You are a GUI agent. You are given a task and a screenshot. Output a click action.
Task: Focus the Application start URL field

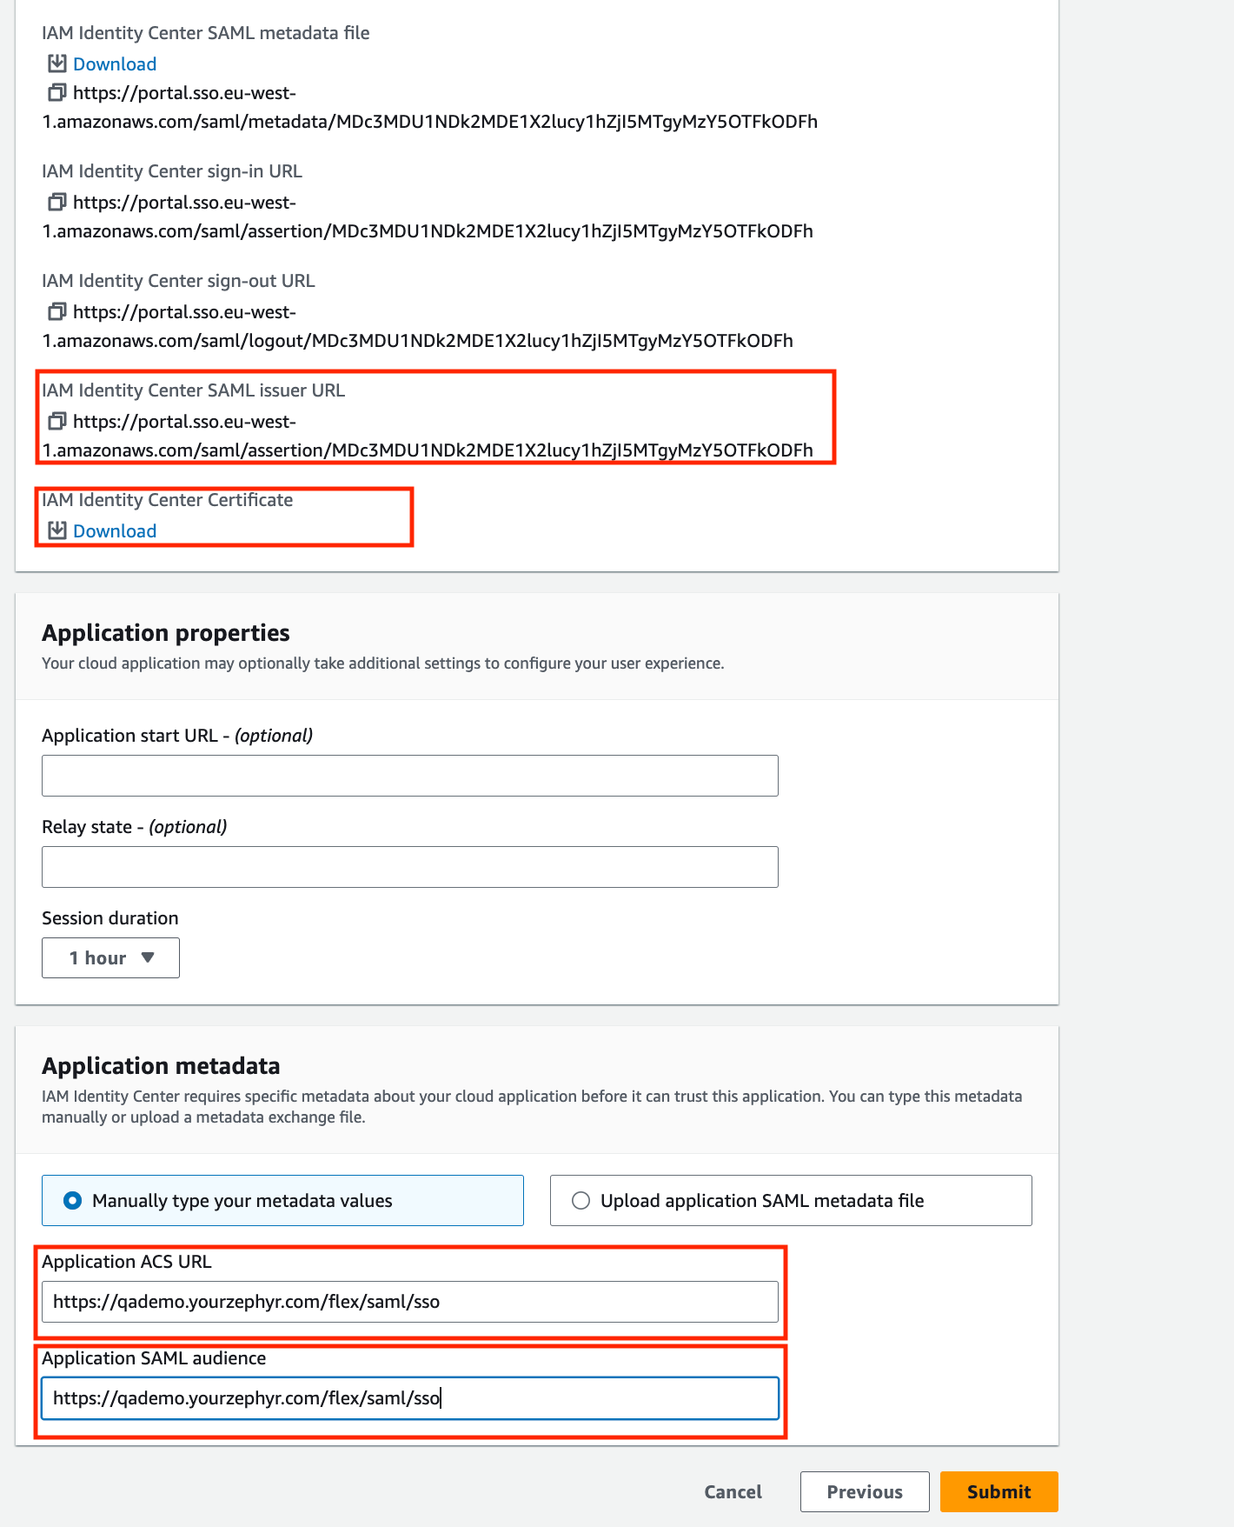coord(409,776)
